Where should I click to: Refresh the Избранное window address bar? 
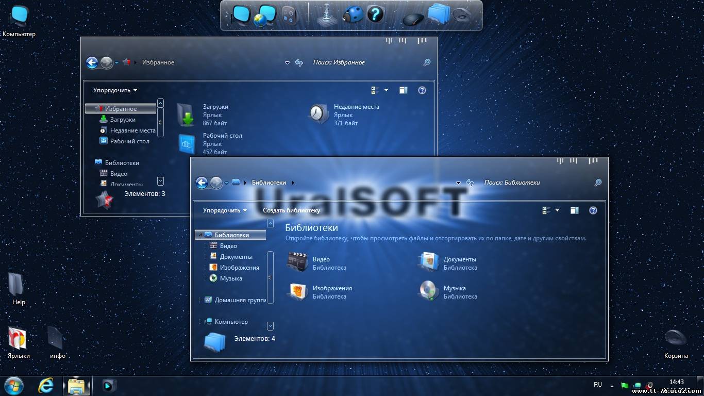(299, 62)
